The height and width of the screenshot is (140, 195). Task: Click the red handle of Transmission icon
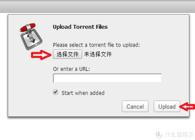click(x=28, y=27)
